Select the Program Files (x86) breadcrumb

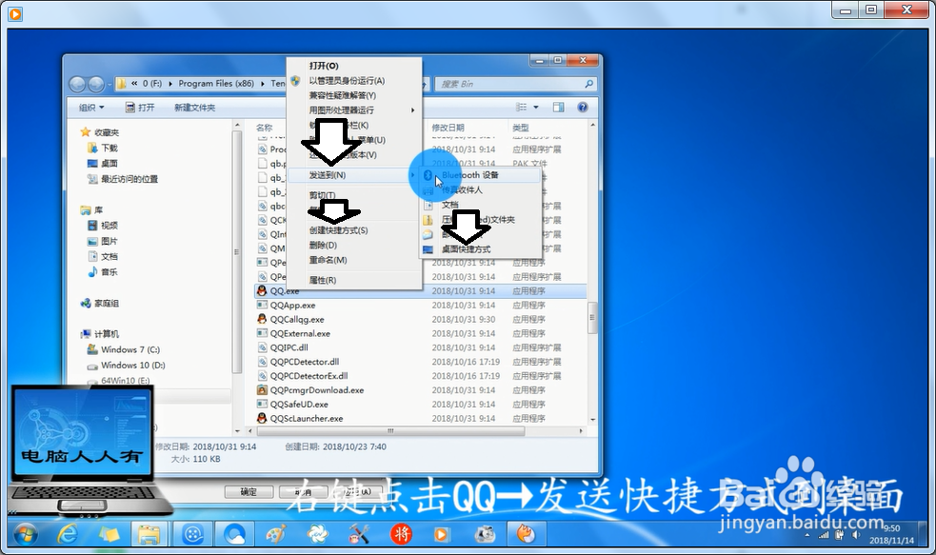coord(216,84)
